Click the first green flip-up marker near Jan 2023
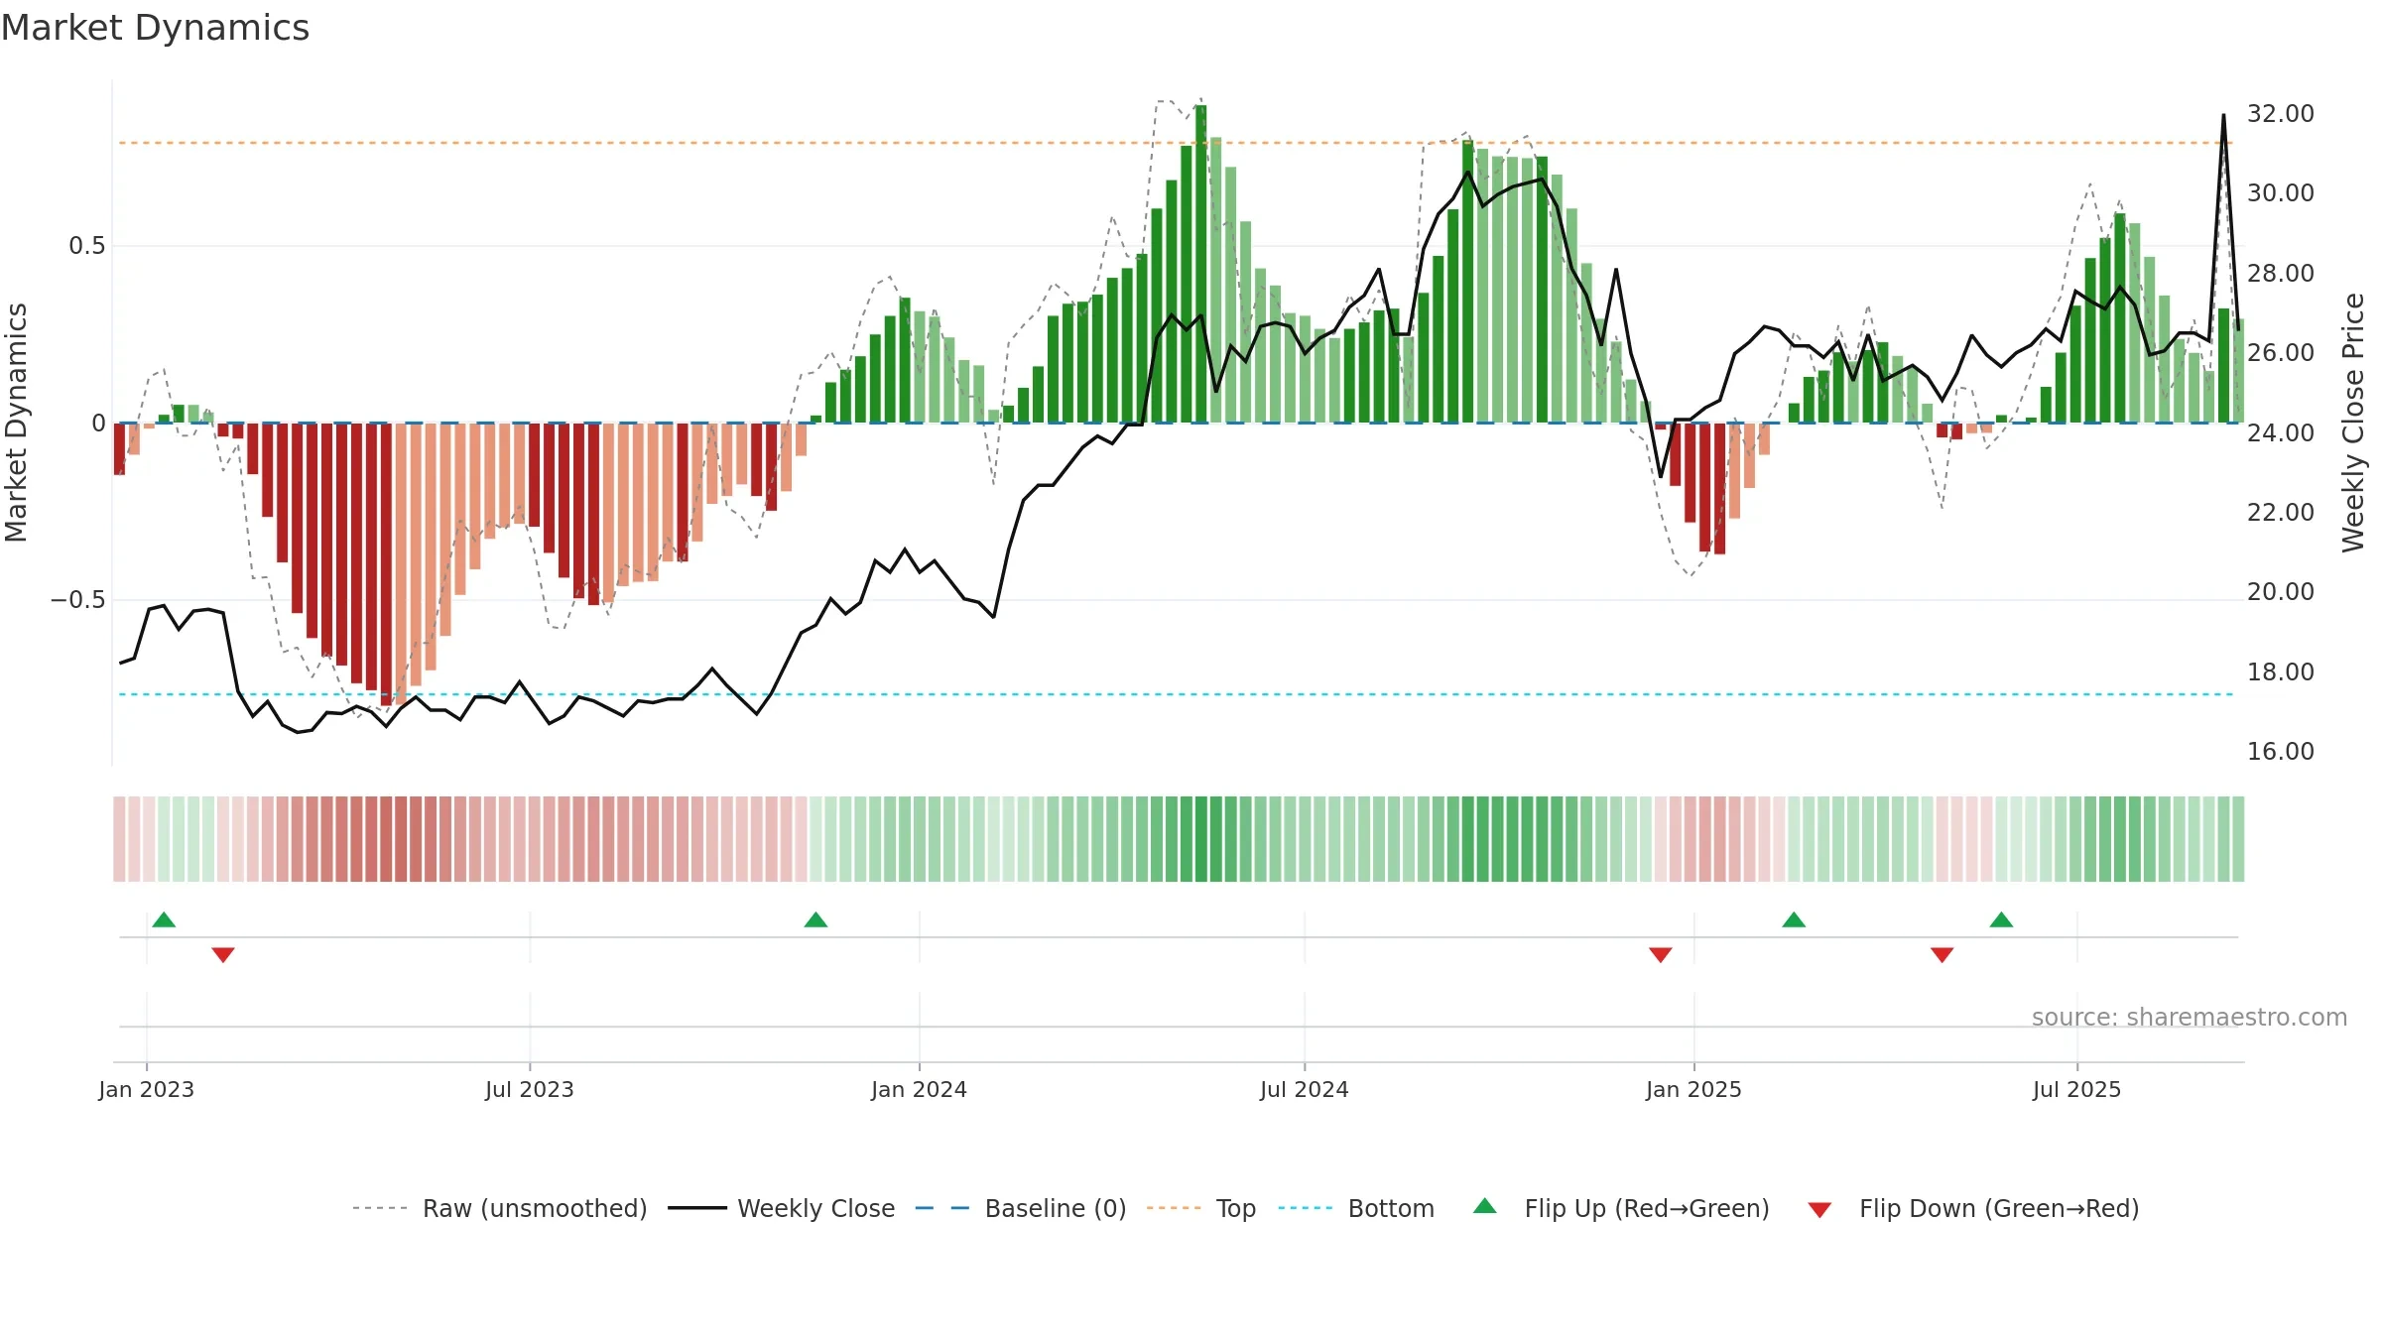Screen dimensions: 2381x1339 point(165,919)
